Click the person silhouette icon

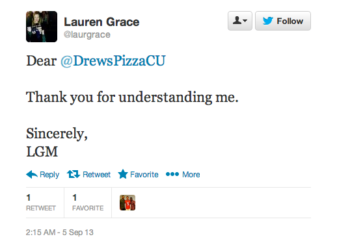tap(237, 20)
